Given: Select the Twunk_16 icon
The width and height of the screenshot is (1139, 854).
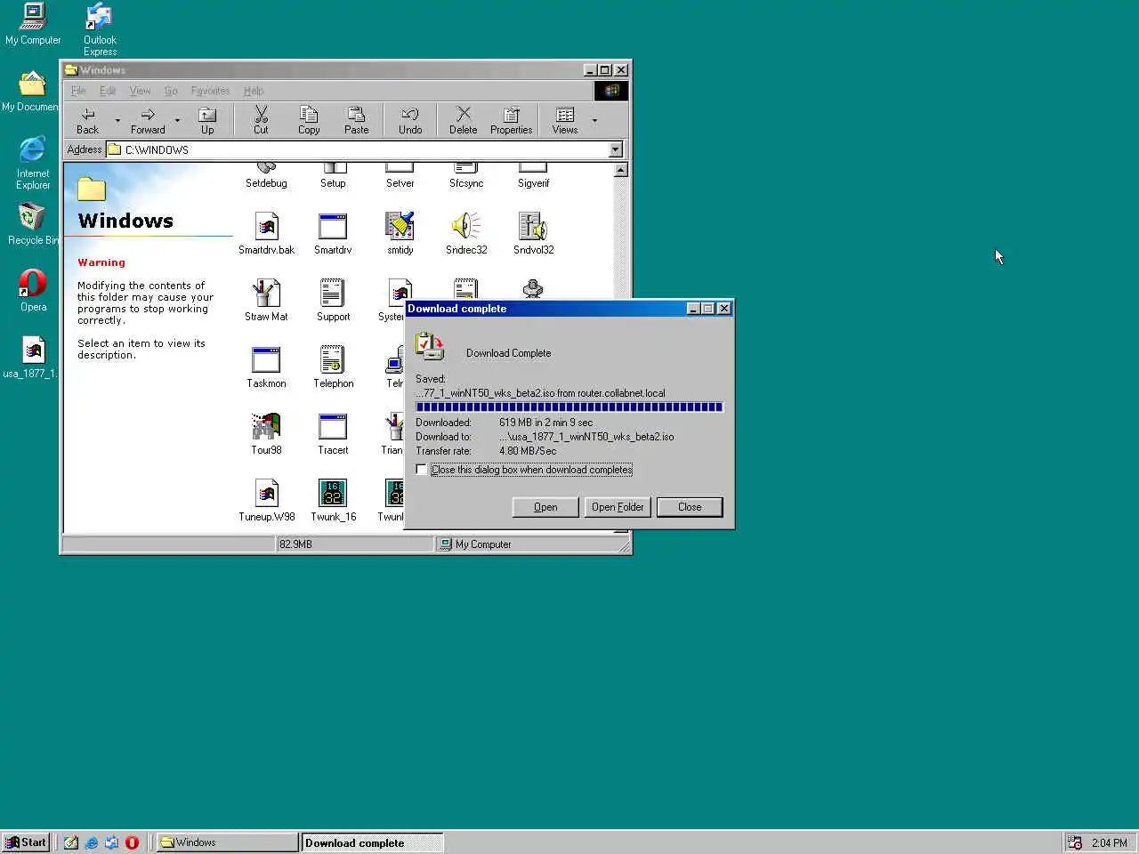Looking at the screenshot, I should point(333,501).
